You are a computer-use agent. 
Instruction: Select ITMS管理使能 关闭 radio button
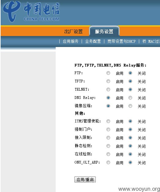[x=130, y=121]
